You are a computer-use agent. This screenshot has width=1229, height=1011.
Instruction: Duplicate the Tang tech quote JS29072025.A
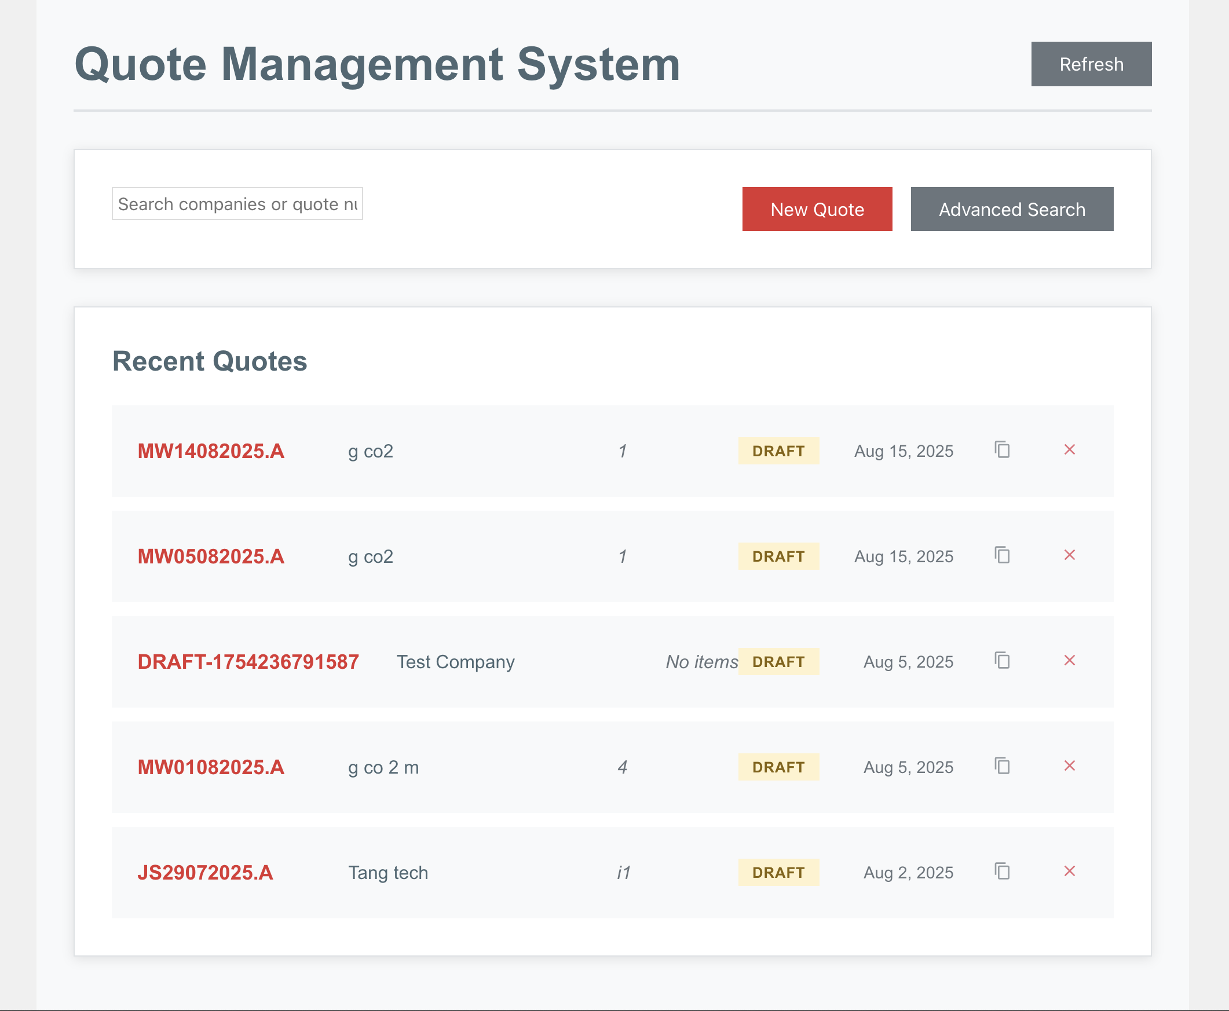coord(1002,871)
